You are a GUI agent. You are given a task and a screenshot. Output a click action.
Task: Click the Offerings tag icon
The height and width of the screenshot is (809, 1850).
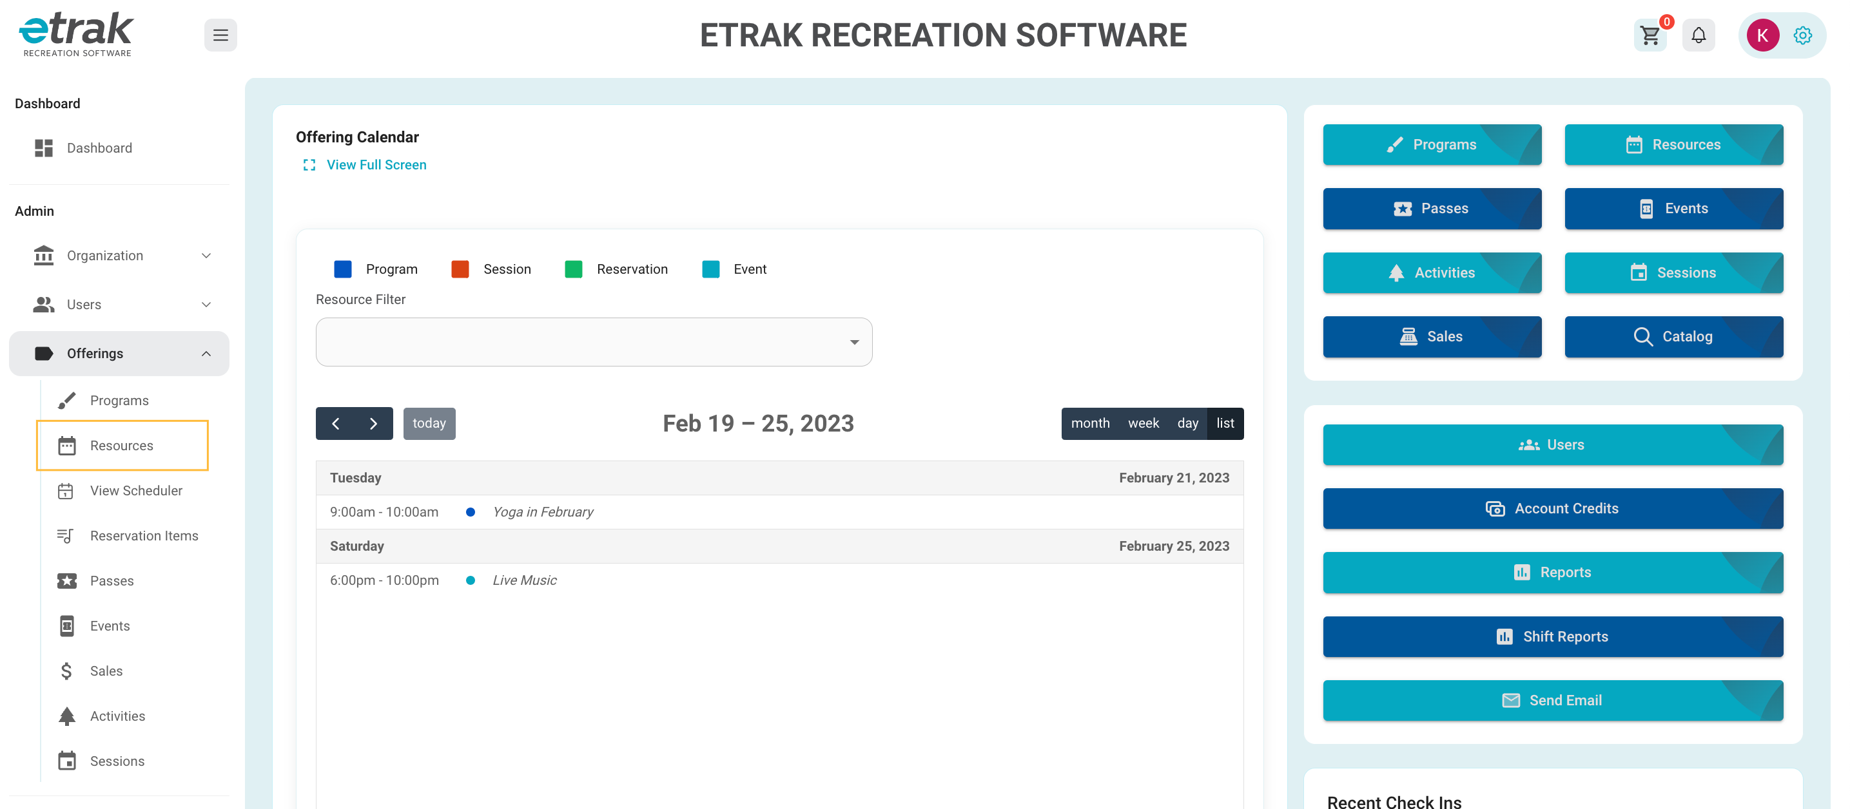(x=44, y=353)
